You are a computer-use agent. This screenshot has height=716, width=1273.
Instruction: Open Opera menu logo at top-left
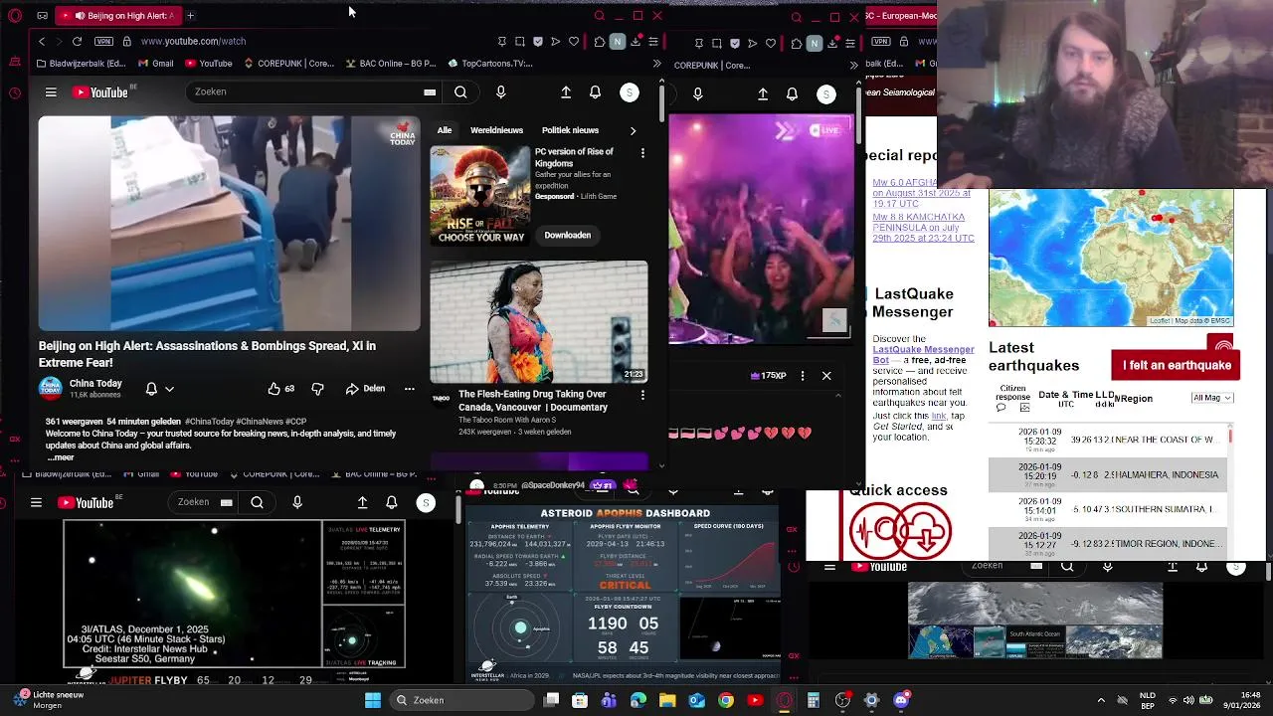coord(14,16)
